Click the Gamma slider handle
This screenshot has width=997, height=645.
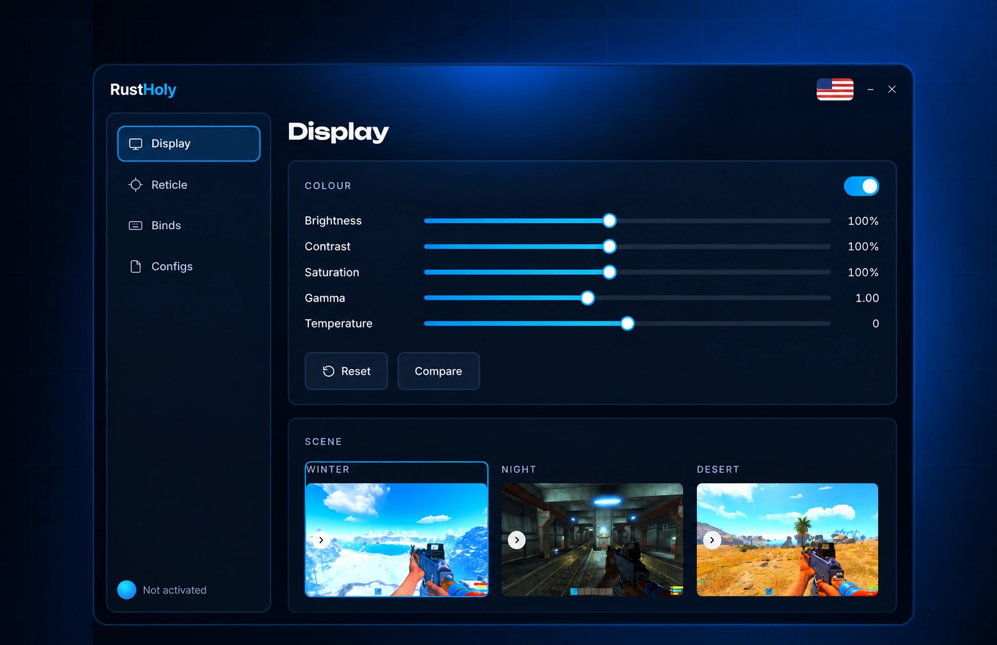coord(588,298)
